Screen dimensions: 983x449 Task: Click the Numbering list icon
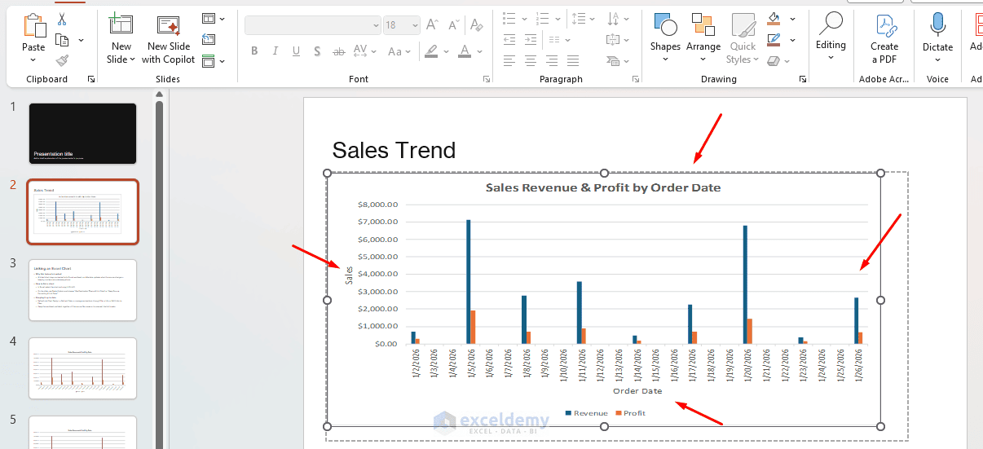coord(543,18)
